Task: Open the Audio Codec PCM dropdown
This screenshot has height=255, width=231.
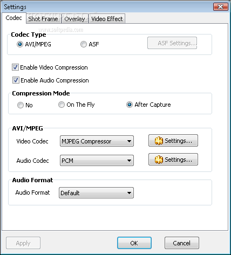Action: [x=97, y=160]
